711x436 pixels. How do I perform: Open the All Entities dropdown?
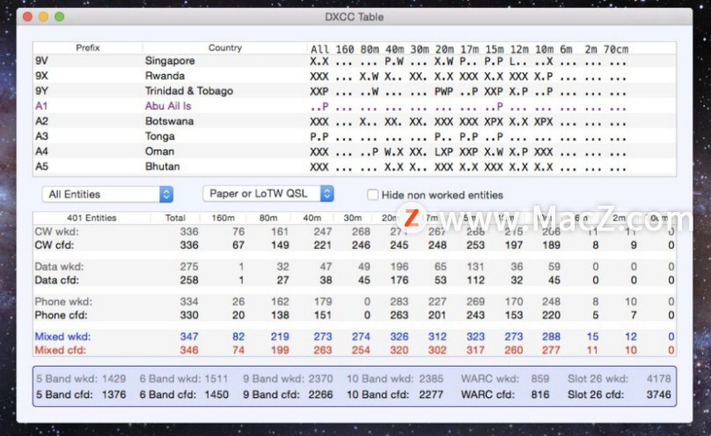107,194
